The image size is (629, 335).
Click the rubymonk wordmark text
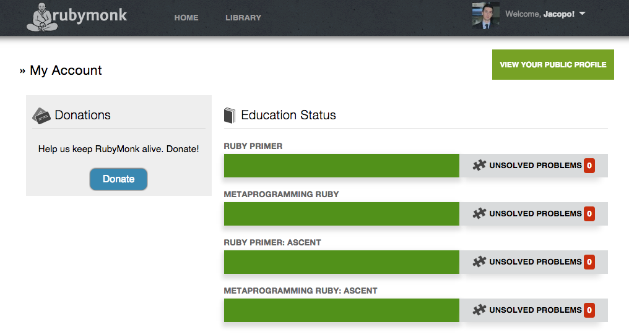(90, 15)
